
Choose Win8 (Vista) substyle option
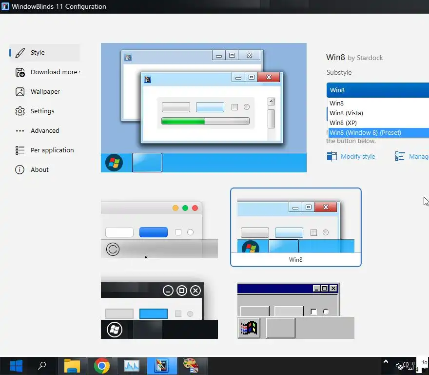pos(379,113)
